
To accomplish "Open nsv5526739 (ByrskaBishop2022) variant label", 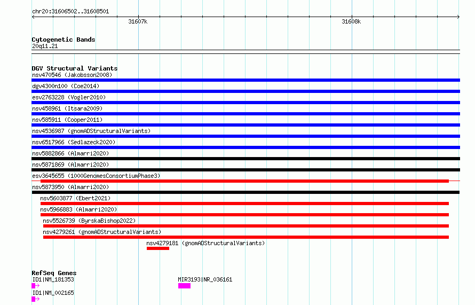I will tap(89, 221).
